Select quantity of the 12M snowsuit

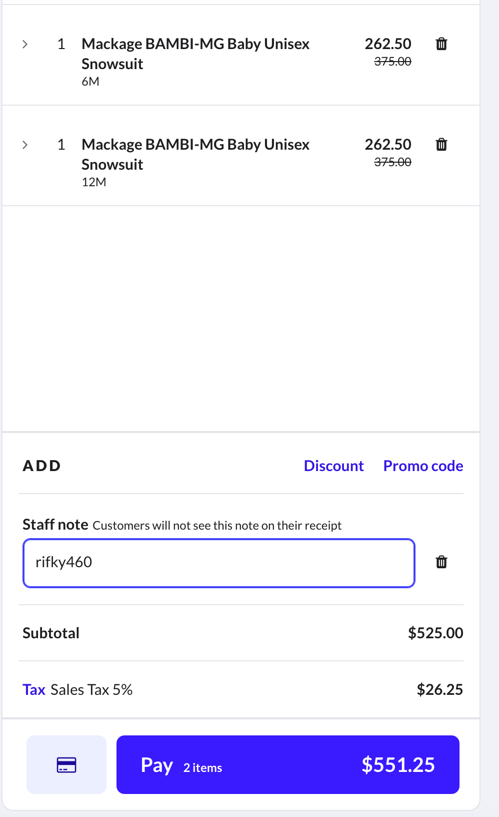(x=61, y=145)
